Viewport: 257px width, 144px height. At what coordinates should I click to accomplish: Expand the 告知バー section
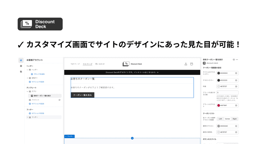tap(27, 78)
